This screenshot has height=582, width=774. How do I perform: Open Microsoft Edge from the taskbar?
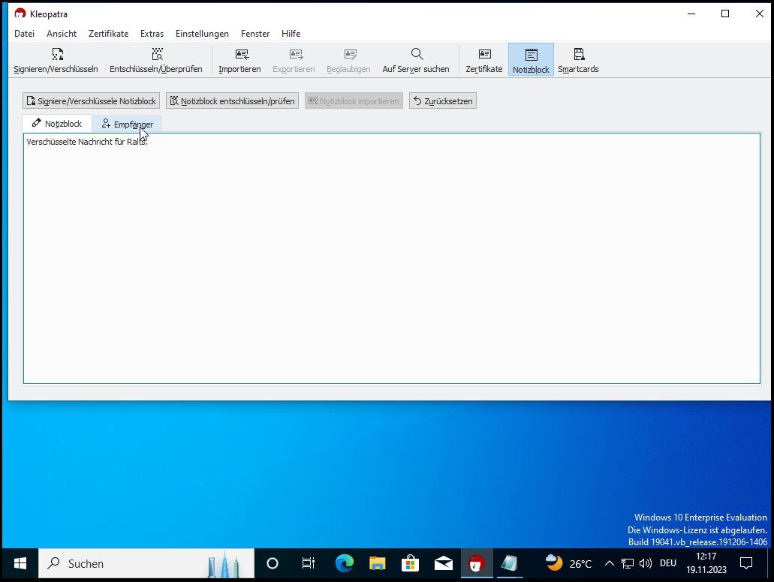345,563
